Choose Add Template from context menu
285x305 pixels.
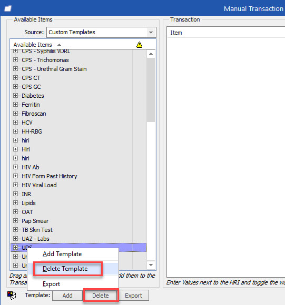(62, 254)
